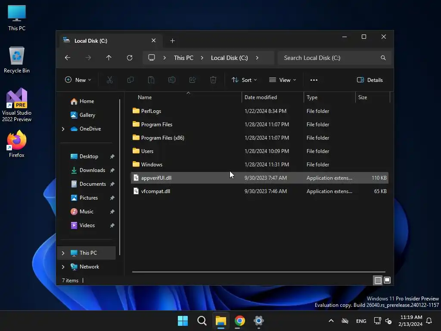This screenshot has width=441, height=331.
Task: Open the Sort dropdown
Action: click(244, 80)
